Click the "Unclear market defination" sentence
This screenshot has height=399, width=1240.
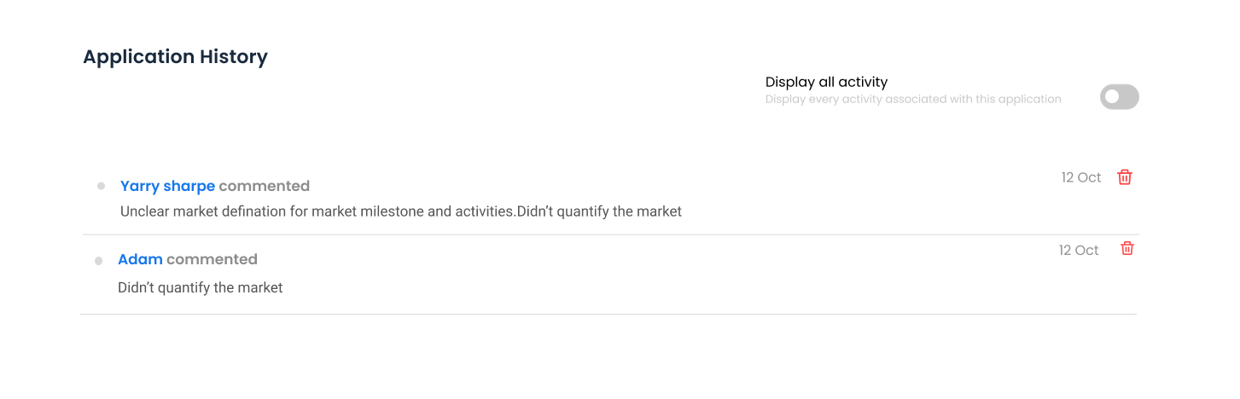[x=317, y=211]
